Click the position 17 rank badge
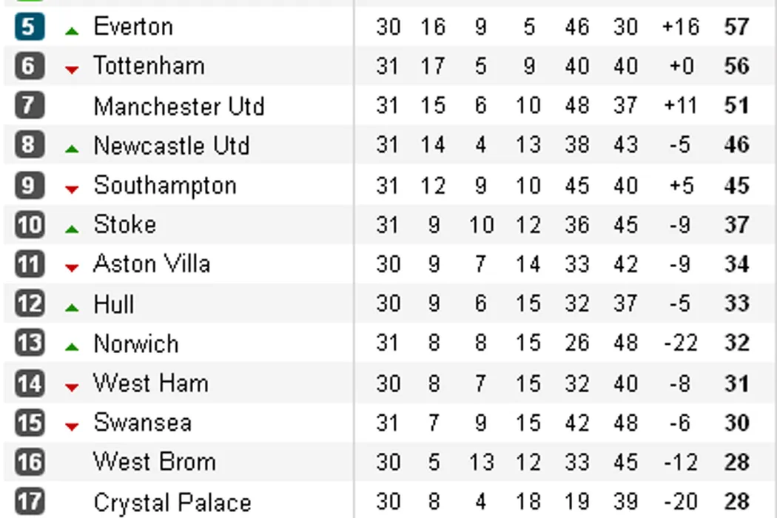 point(29,502)
